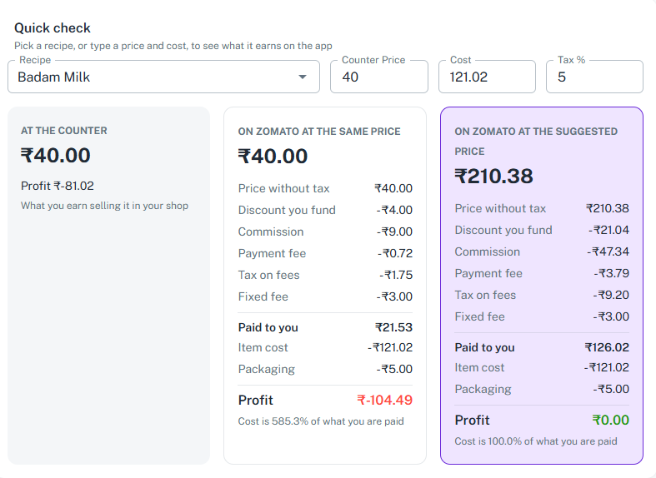Image resolution: width=656 pixels, height=478 pixels.
Task: Select the ₹210.38 suggested price amount
Action: (x=493, y=176)
